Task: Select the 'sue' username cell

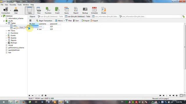Action: click(44, 29)
